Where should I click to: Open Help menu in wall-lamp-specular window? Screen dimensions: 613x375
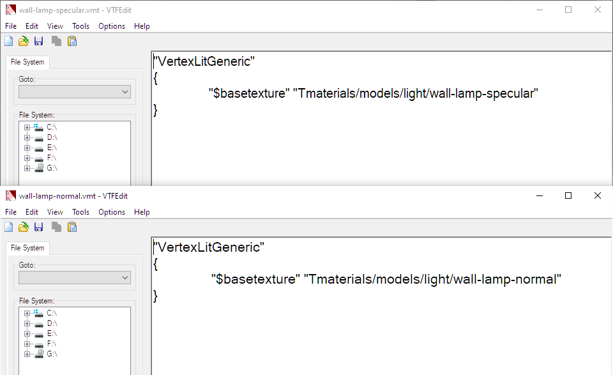pyautogui.click(x=142, y=26)
